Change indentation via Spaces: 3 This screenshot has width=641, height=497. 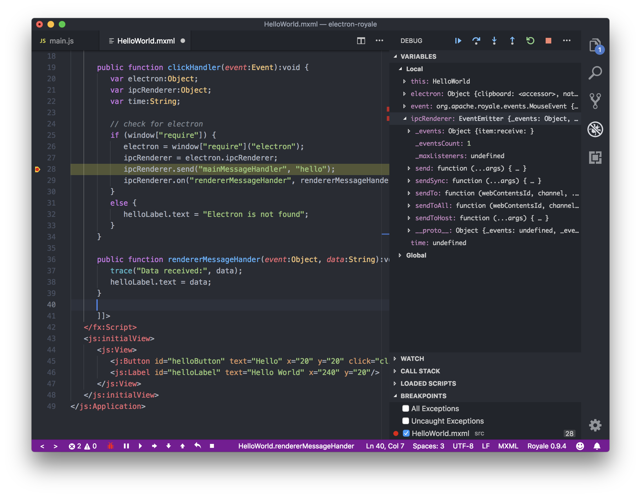pyautogui.click(x=428, y=446)
